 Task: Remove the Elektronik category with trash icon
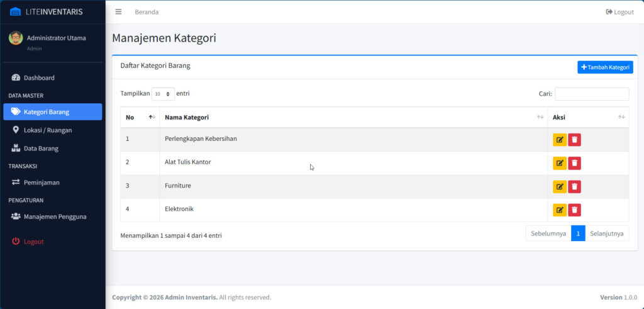[574, 210]
